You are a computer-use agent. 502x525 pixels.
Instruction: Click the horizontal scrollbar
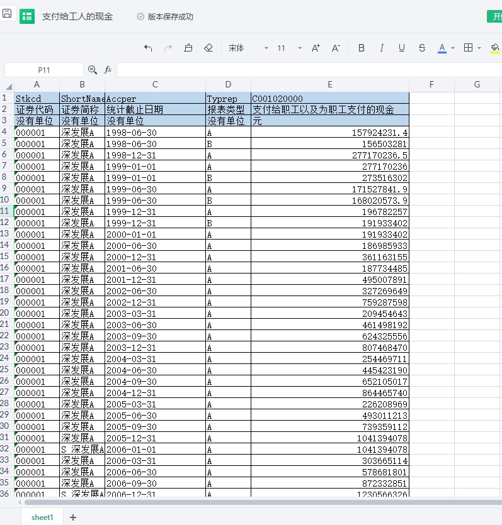click(x=263, y=502)
